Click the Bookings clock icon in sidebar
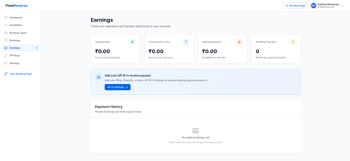 click(6, 40)
